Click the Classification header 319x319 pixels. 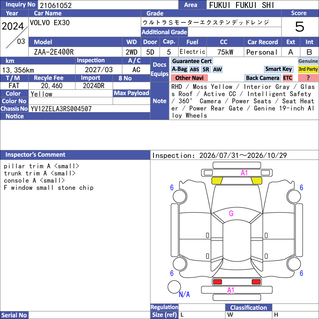point(248,307)
